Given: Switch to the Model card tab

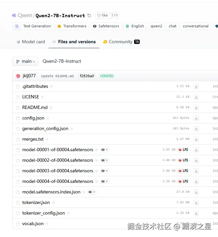Looking at the screenshot, I should click(31, 42).
